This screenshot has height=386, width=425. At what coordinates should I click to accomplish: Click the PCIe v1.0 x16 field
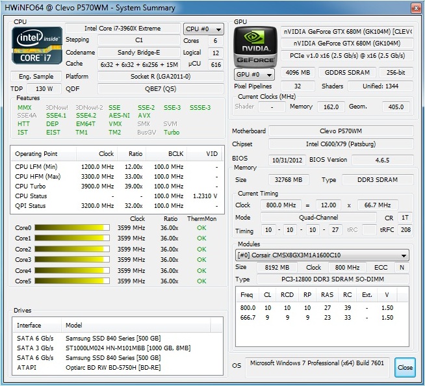(347, 56)
